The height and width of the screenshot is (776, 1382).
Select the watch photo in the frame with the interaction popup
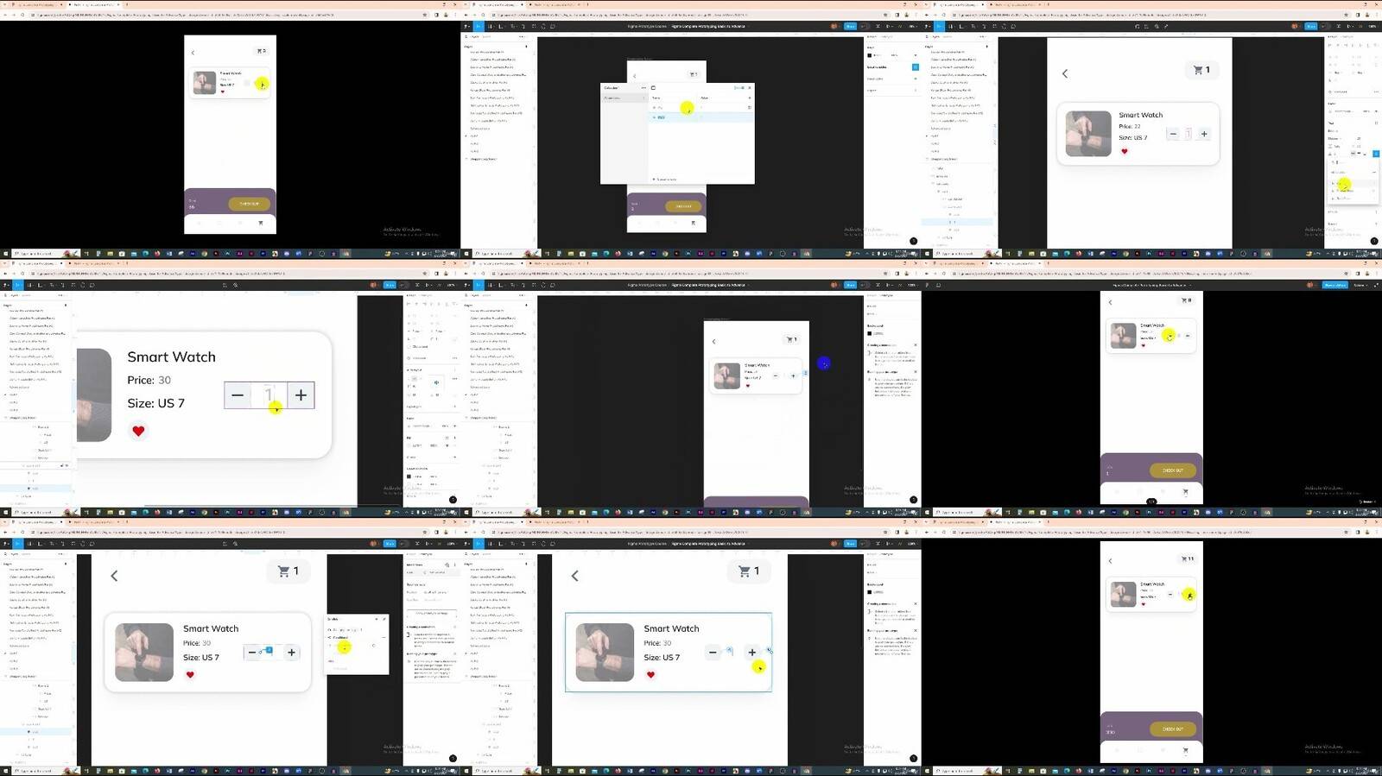[x=144, y=653]
